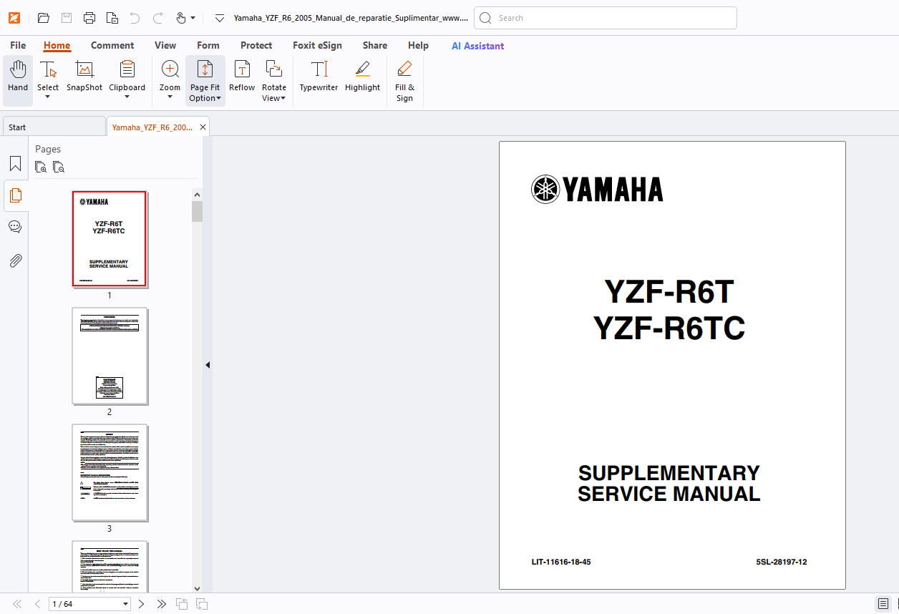Viewport: 899px width, 614px height.
Task: Select page 2 thumbnail
Action: tap(110, 356)
